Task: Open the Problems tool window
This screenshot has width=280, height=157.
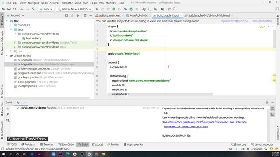Action: pyautogui.click(x=28, y=144)
